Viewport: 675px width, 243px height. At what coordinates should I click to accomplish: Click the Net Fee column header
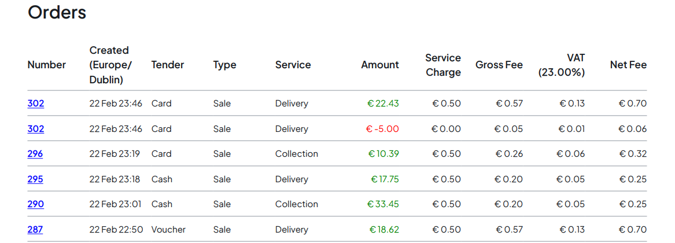pos(628,65)
